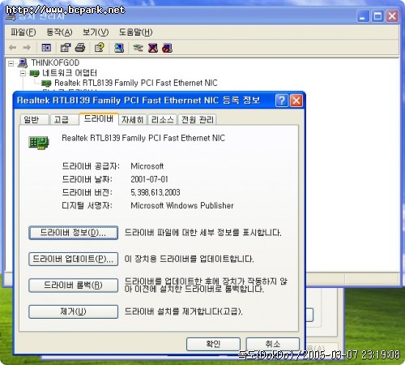Switch to the 고급 tab
Viewport: 405px width, 365px height.
(x=64, y=119)
